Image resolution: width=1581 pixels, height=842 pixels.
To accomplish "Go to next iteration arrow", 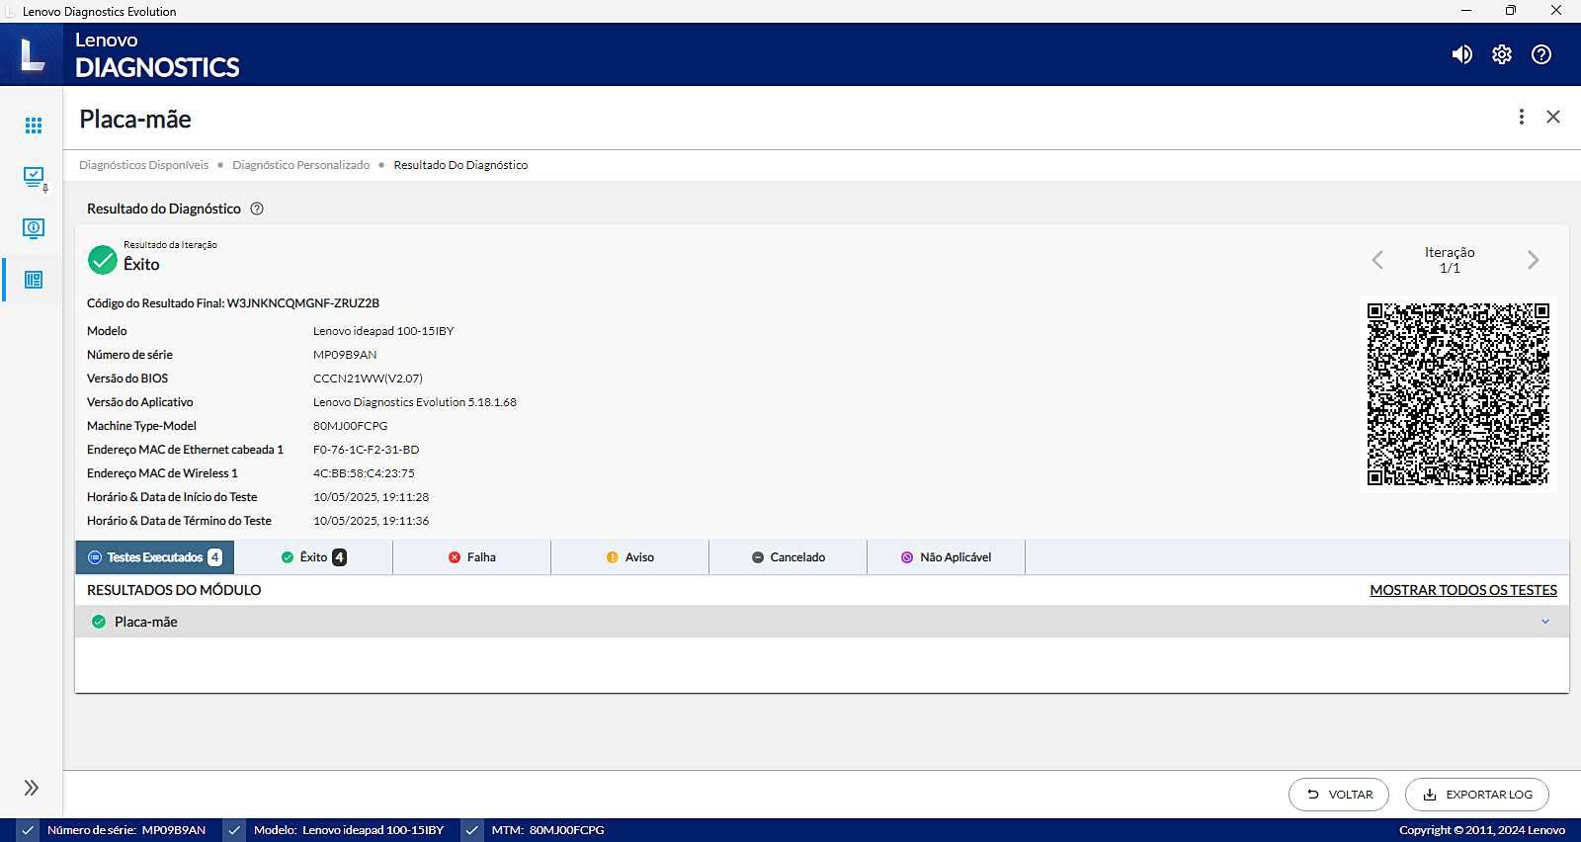I will pyautogui.click(x=1533, y=260).
